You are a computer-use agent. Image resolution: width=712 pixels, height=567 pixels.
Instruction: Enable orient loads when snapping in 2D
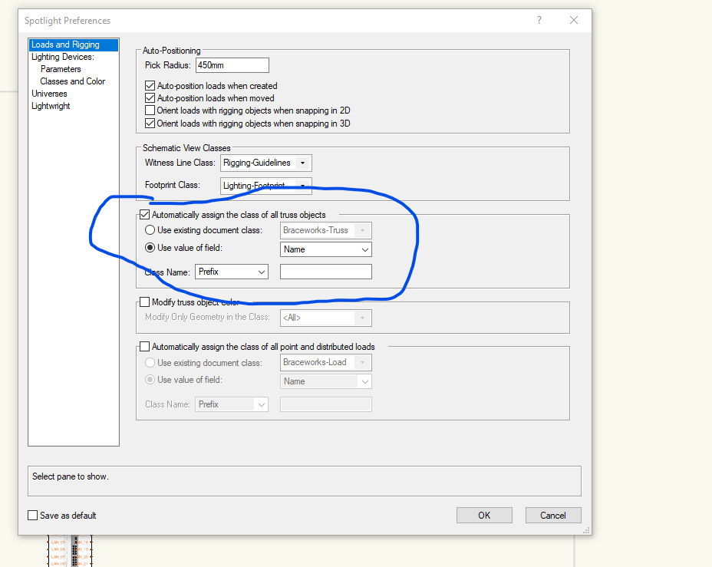click(150, 110)
